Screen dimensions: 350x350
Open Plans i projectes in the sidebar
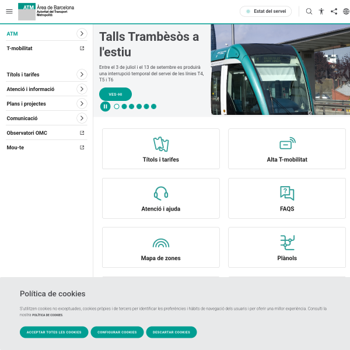coord(26,104)
